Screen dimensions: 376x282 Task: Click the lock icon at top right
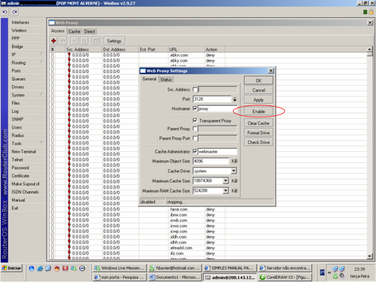371,12
